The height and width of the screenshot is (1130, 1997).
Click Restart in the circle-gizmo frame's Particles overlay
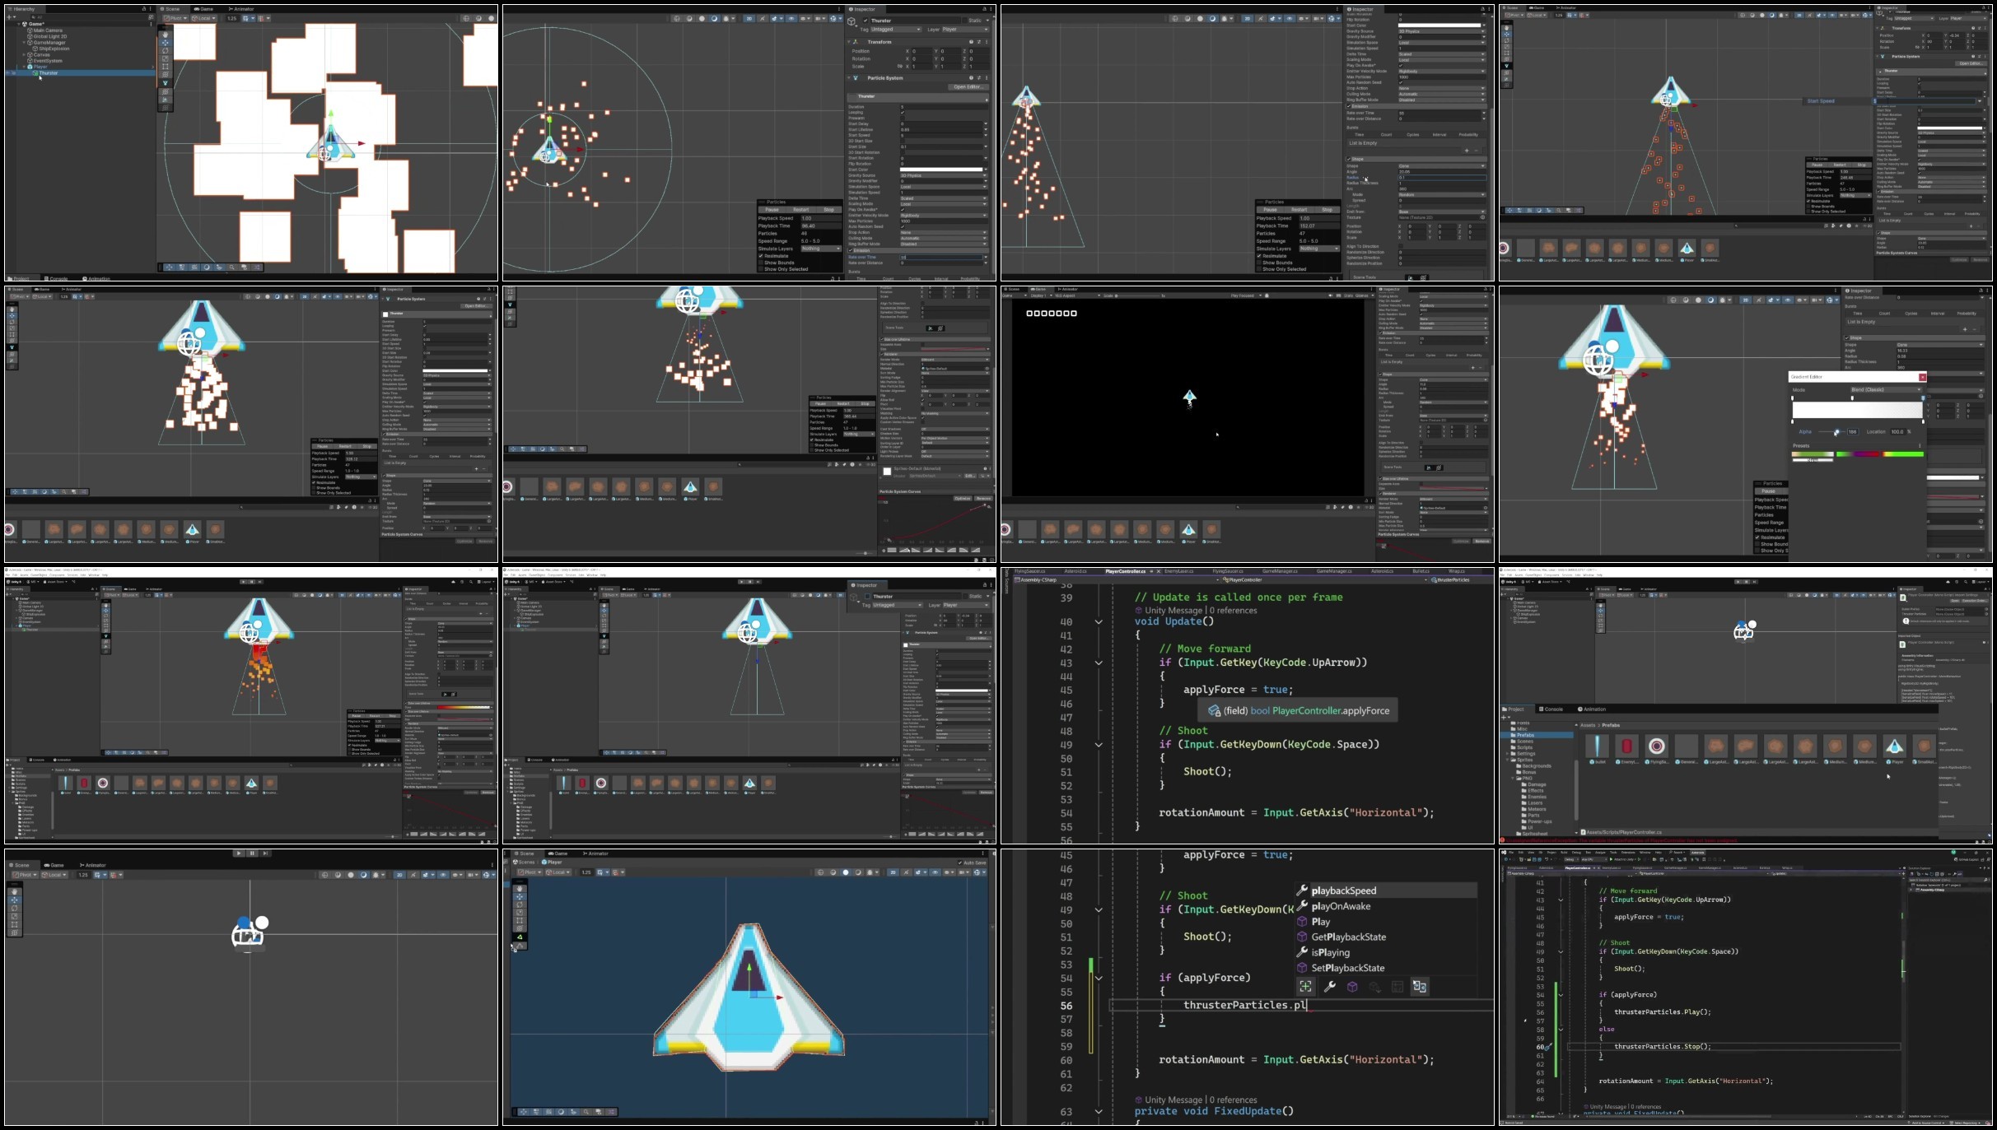pos(800,210)
